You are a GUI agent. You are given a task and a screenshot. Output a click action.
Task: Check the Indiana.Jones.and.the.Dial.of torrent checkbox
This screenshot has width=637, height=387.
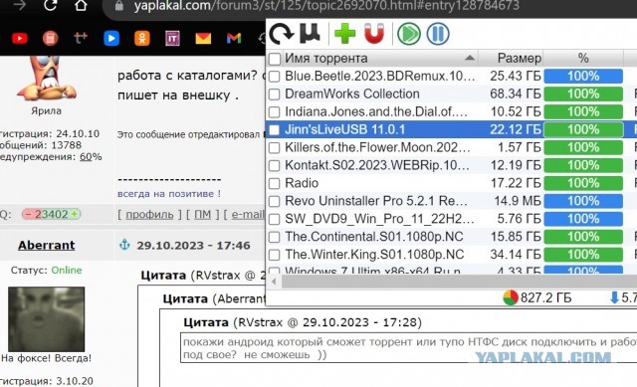click(x=275, y=112)
